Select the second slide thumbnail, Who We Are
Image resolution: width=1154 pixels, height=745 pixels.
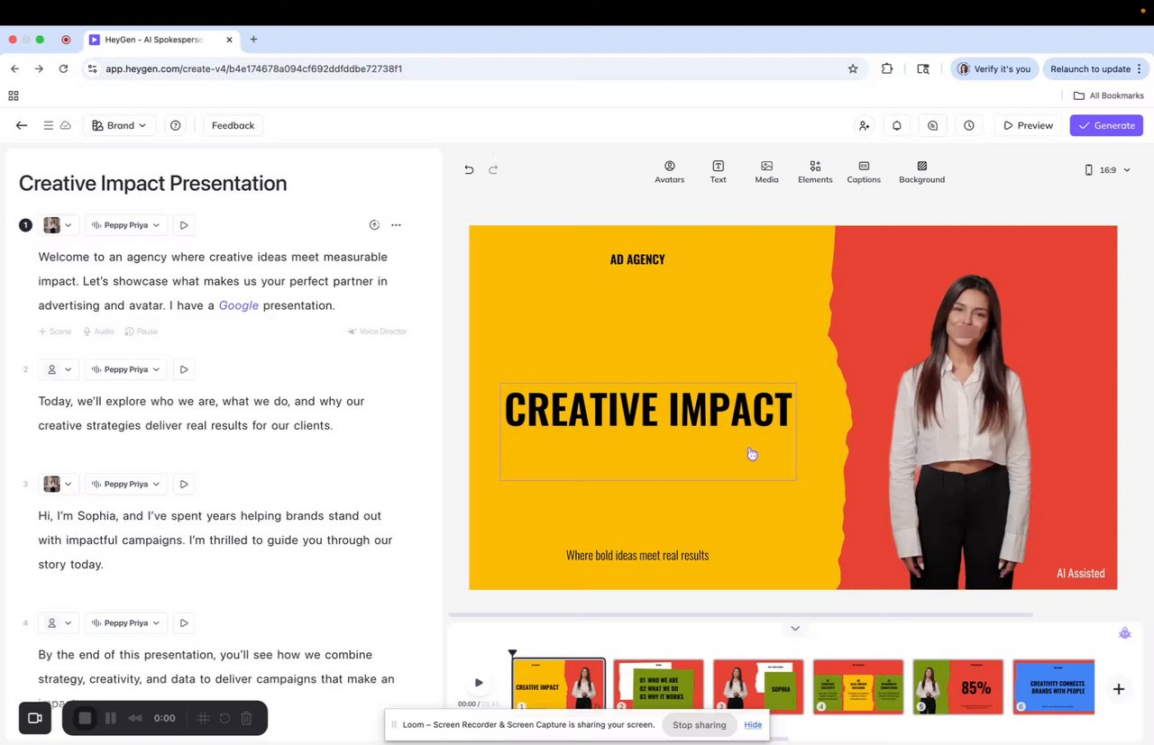pos(658,686)
